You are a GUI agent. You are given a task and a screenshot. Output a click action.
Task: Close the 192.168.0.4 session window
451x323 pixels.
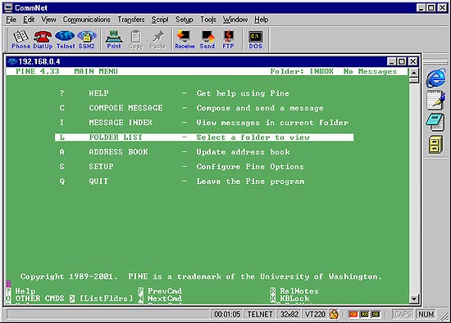point(412,61)
